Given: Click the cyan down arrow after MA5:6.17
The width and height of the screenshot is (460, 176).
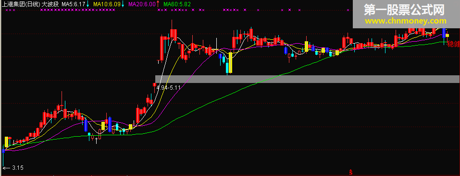Looking at the screenshot, I should coord(87,4).
